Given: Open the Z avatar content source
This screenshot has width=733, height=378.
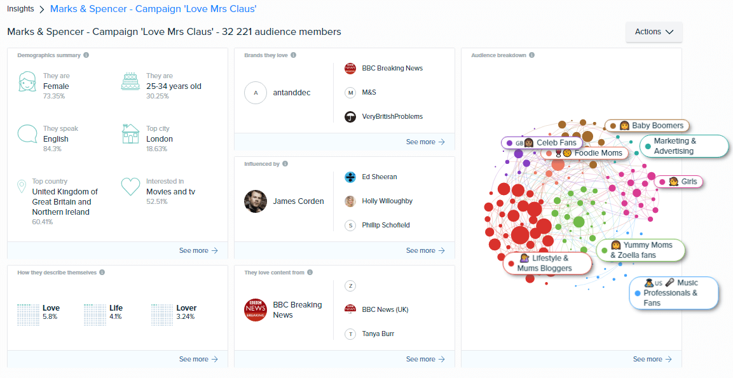Looking at the screenshot, I should pyautogui.click(x=350, y=285).
